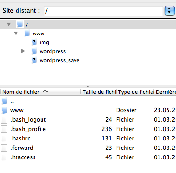The height and width of the screenshot is (173, 176).
Task: Sort by Nom de fichier column header
Action: point(41,92)
